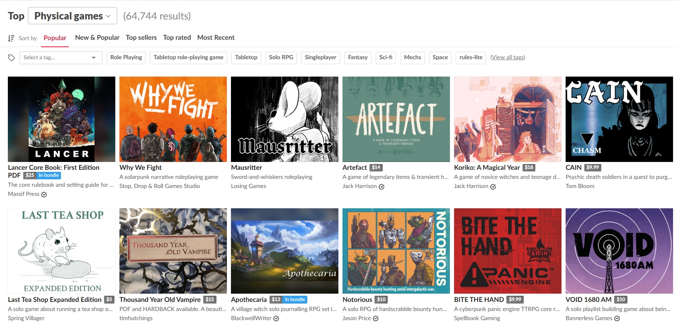The height and width of the screenshot is (328, 678).
Task: Click the $14 price tag on Artefact
Action: [x=376, y=167]
